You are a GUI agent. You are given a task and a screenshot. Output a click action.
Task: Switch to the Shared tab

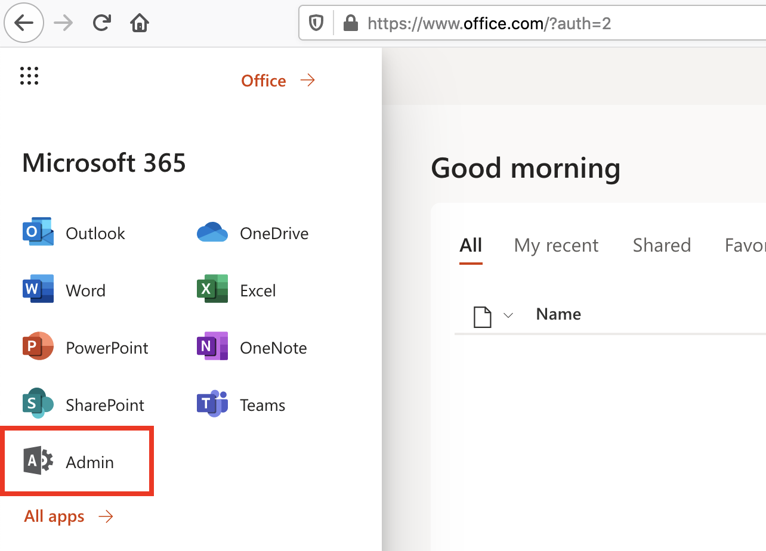click(x=662, y=246)
